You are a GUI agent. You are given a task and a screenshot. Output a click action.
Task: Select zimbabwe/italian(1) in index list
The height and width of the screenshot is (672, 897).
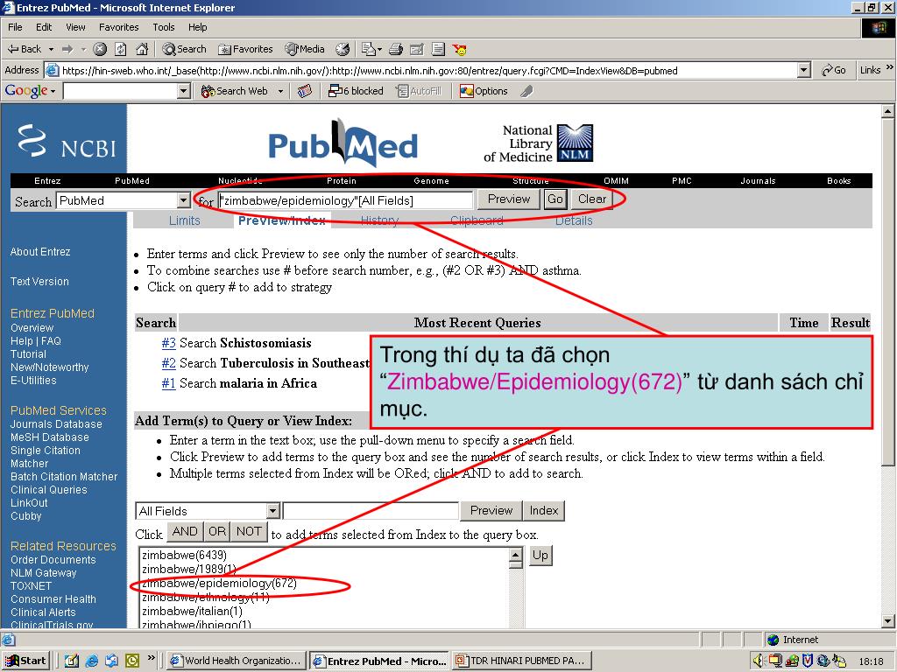point(192,611)
